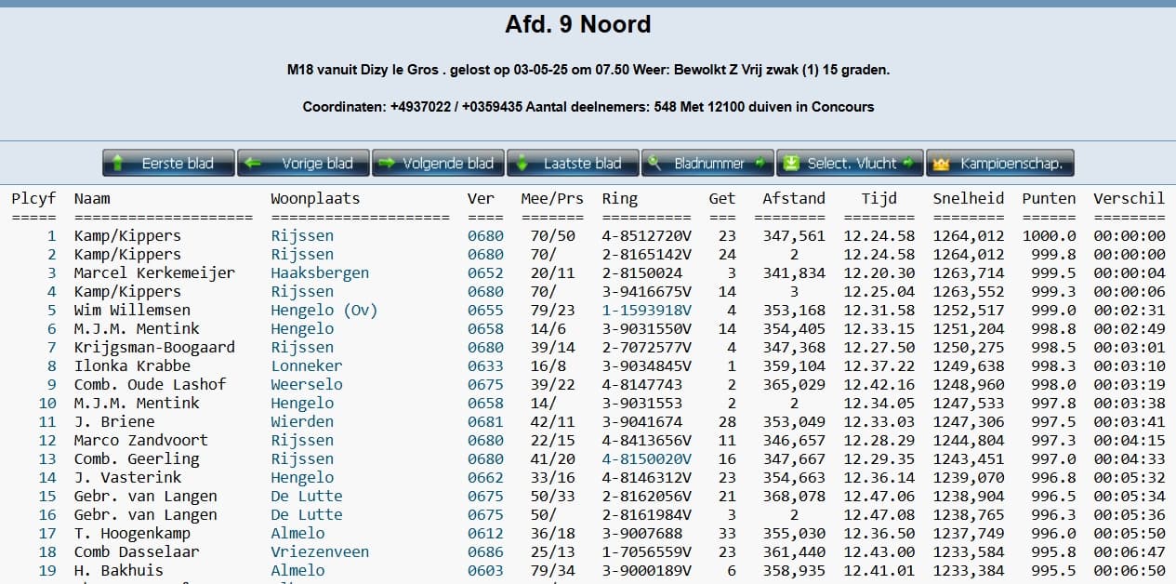Viewport: 1176px width, 584px height.
Task: Click the Kampioenschap crown icon
Action: (x=941, y=164)
